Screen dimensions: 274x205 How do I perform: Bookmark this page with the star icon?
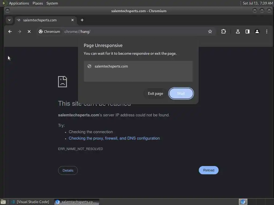coord(210,31)
